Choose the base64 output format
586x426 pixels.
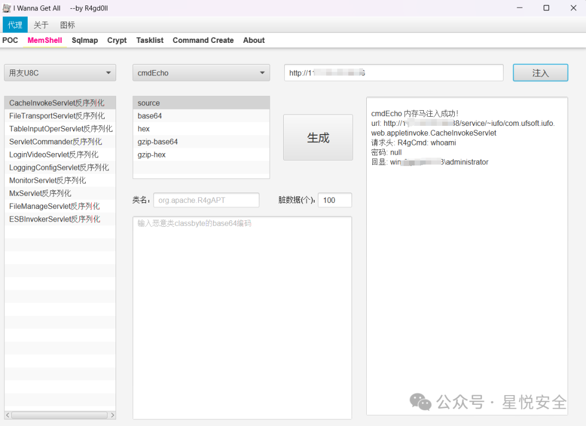pyautogui.click(x=201, y=116)
